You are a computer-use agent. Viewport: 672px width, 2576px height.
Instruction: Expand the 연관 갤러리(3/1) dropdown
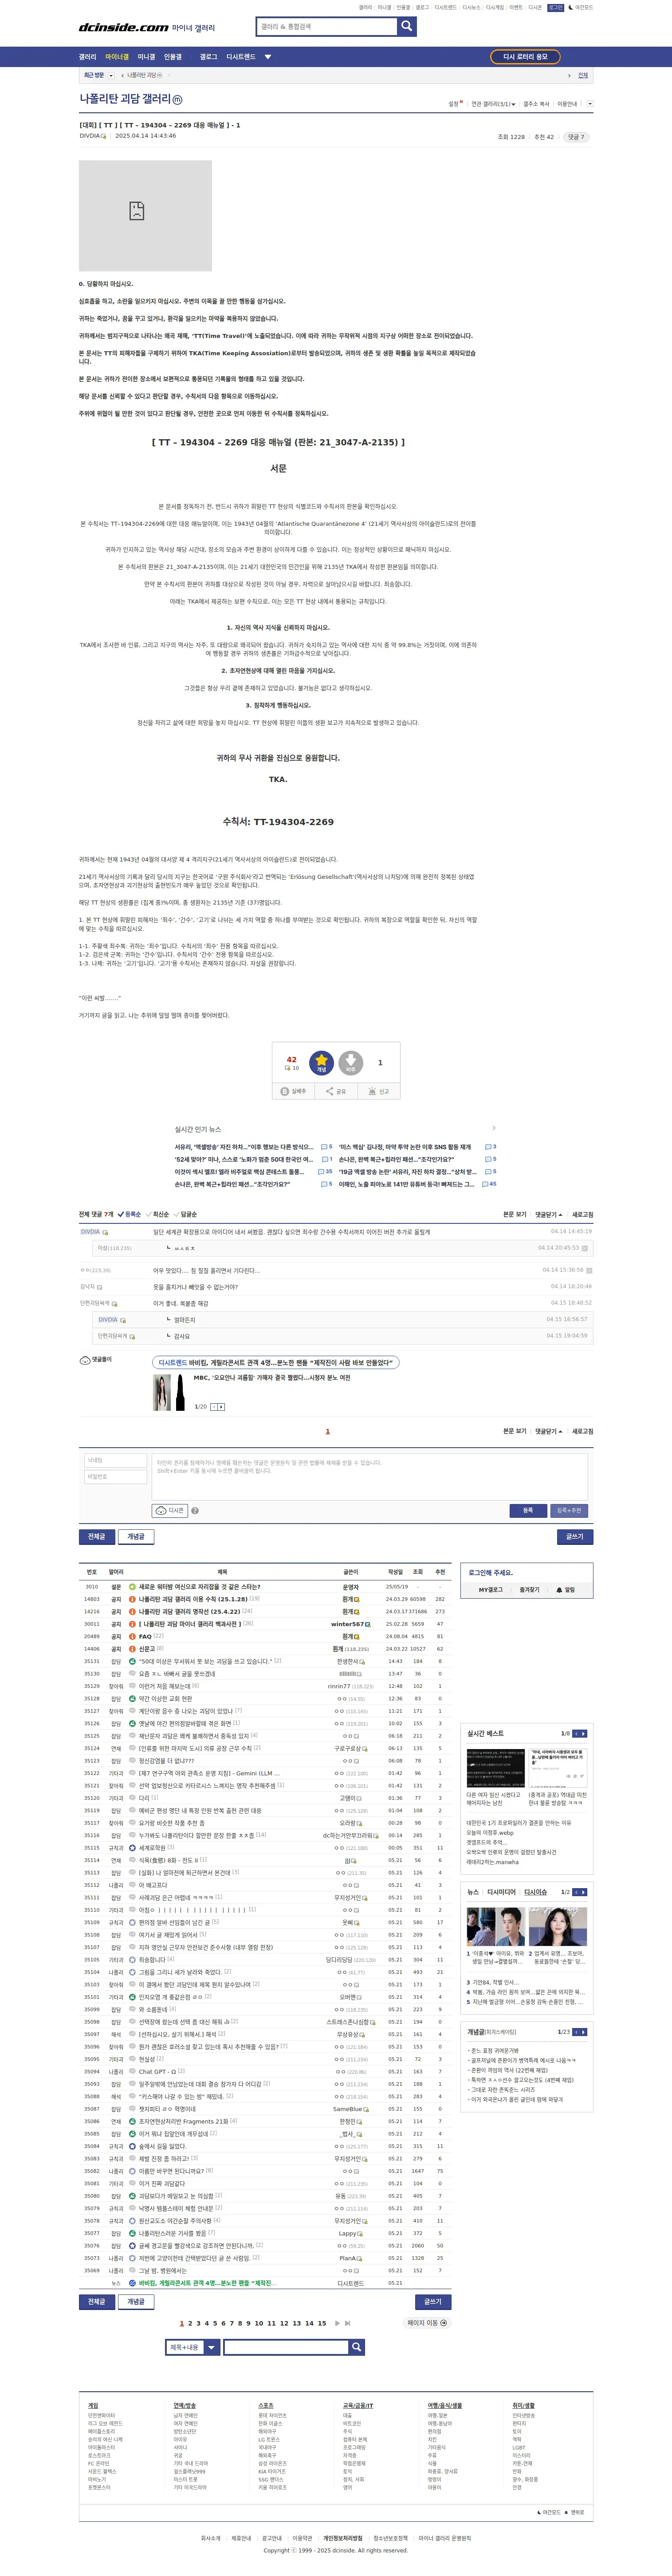click(x=493, y=104)
